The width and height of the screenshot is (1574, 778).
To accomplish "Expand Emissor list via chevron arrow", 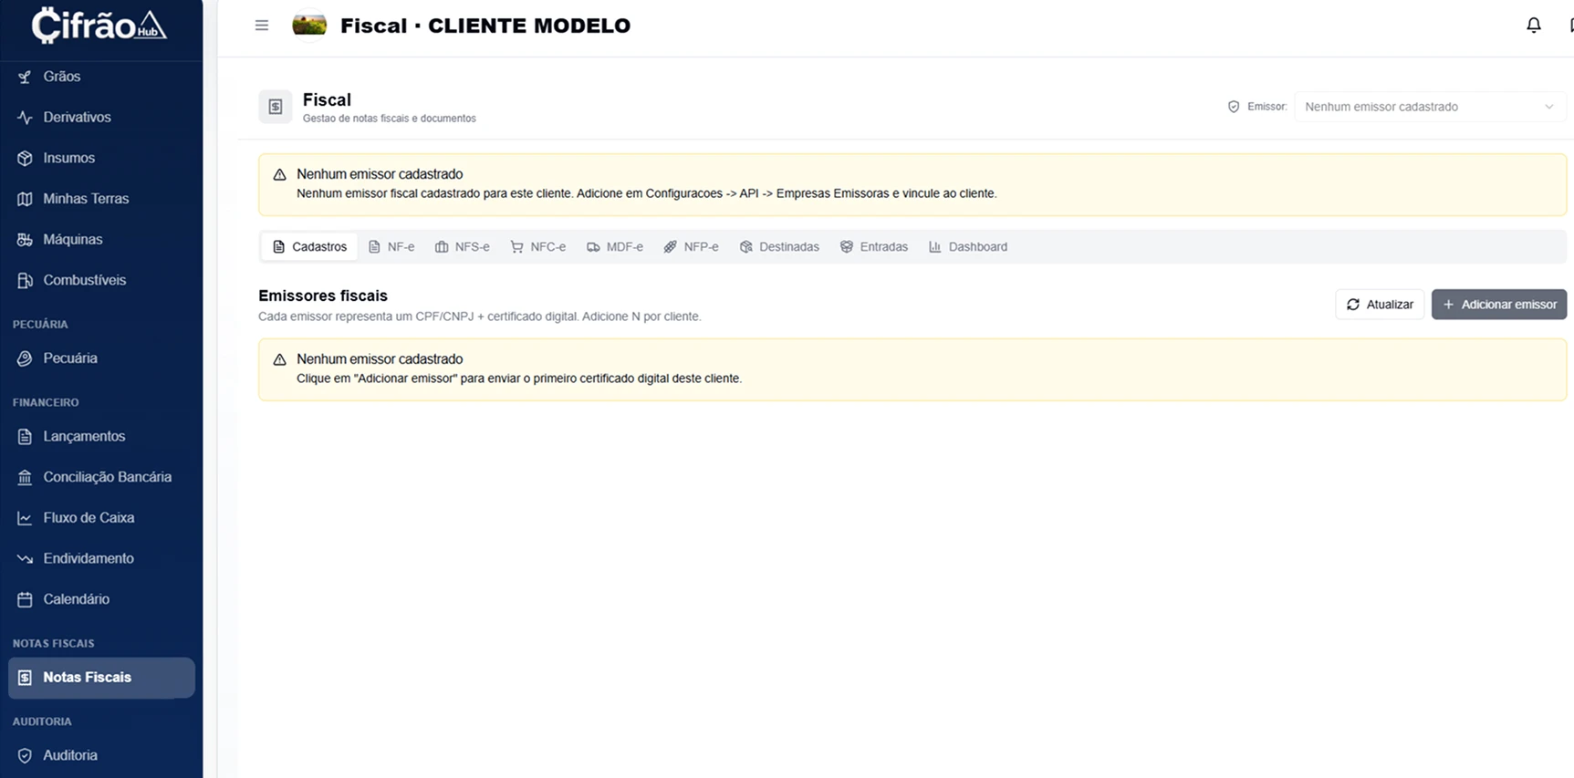I will [x=1548, y=107].
